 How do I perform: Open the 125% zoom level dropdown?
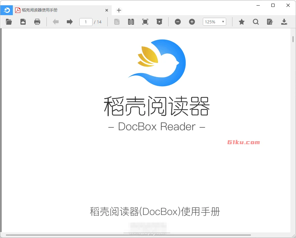click(214, 22)
